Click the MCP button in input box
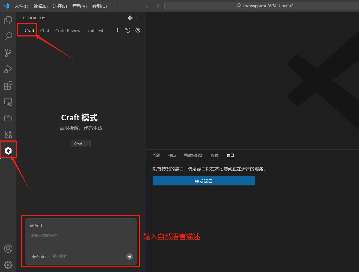Viewport: 359px width, 272px height. click(x=60, y=256)
